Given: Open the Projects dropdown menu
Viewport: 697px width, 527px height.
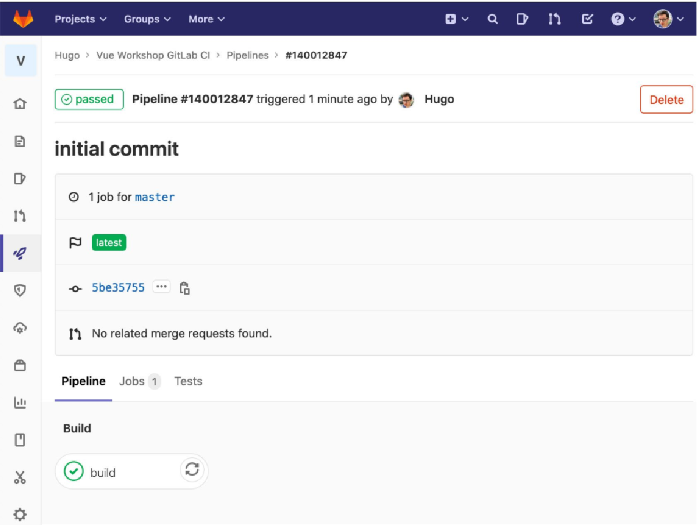Looking at the screenshot, I should 80,19.
